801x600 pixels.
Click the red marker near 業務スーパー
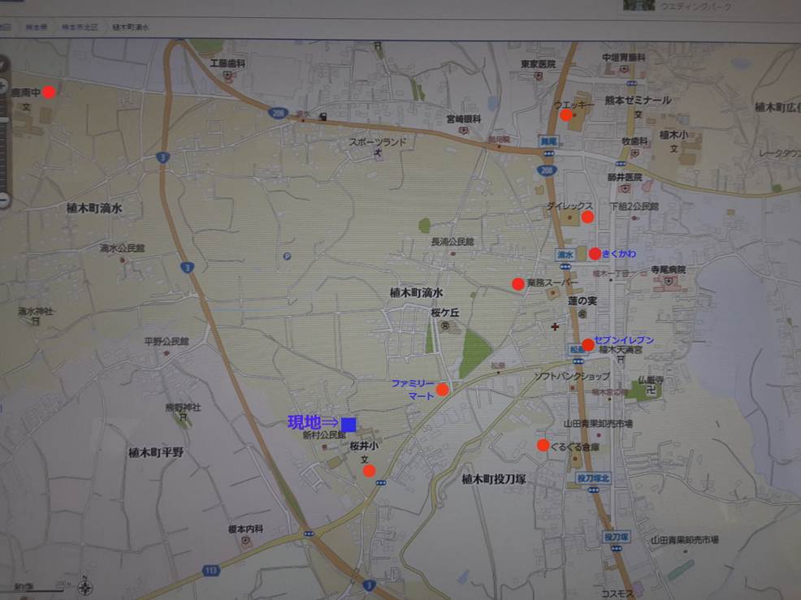517,283
